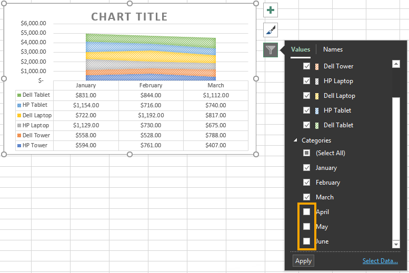Viewport: 409px width, 273px height.
Task: Open the Chart Elements plus button
Action: (271, 10)
